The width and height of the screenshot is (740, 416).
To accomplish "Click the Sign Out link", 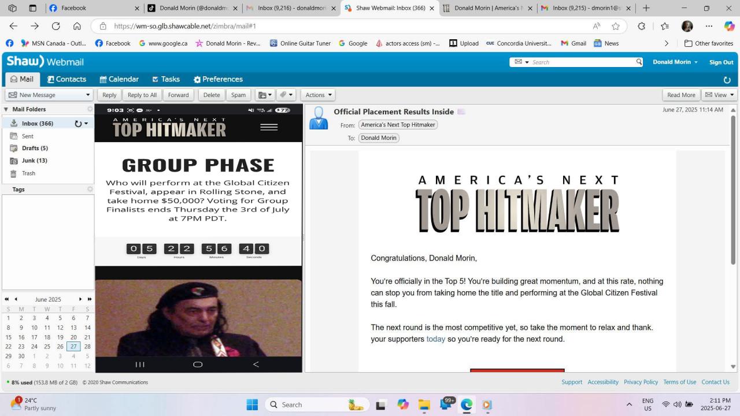I will point(721,62).
